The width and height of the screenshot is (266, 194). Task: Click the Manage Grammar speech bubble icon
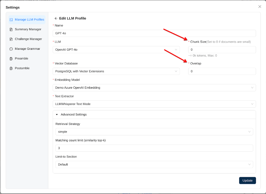[x=11, y=49]
